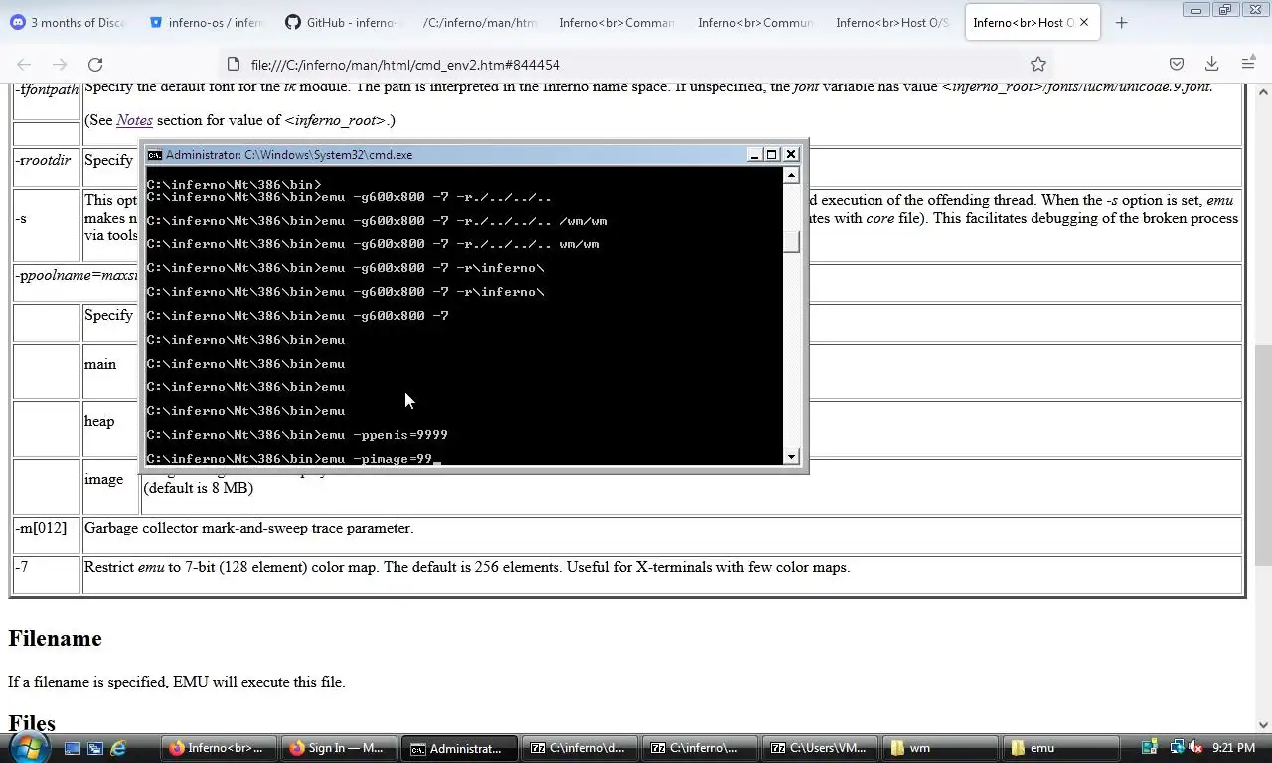Open 'Inferno<br>...' Firefox taskbar button
The height and width of the screenshot is (763, 1272).
220,748
